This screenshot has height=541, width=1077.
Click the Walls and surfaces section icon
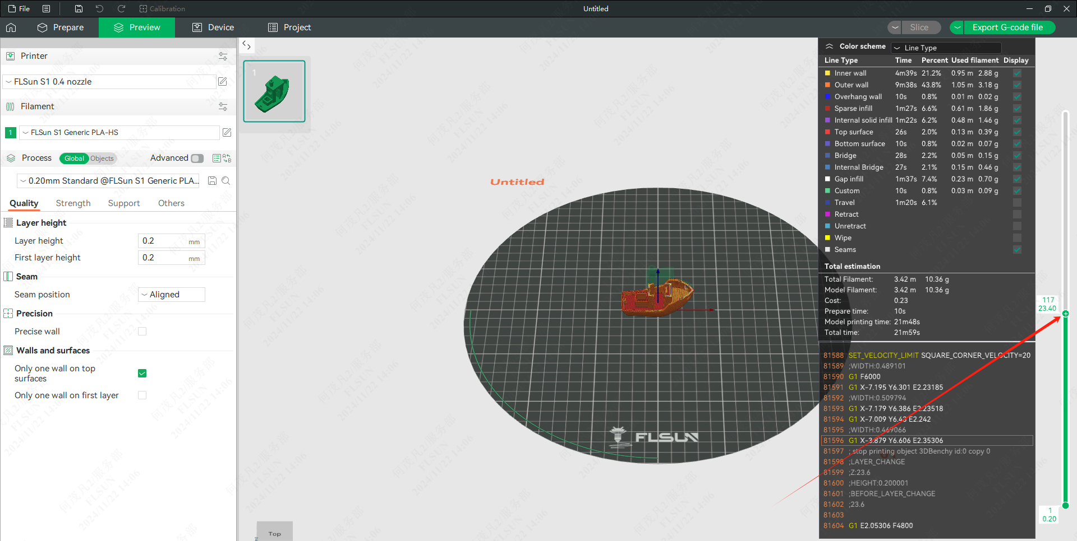(8, 351)
